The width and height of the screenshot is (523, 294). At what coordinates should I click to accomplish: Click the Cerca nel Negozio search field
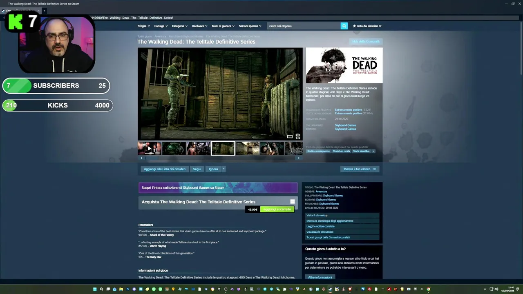(304, 26)
